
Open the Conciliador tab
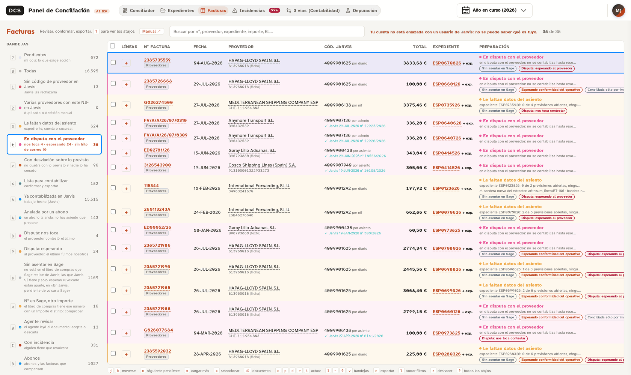139,10
